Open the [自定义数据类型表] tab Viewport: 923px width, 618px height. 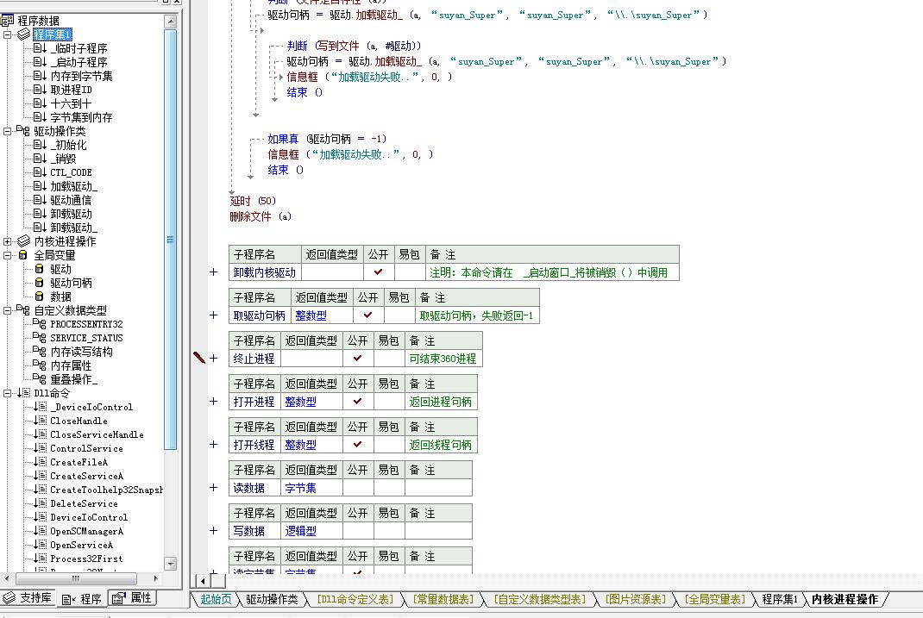tap(540, 599)
